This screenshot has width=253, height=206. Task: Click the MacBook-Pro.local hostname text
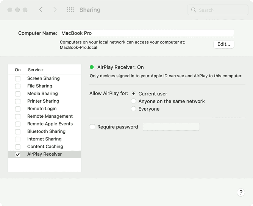[78, 47]
